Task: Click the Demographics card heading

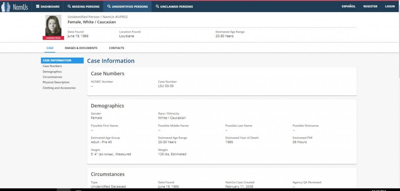Action: pyautogui.click(x=107, y=105)
